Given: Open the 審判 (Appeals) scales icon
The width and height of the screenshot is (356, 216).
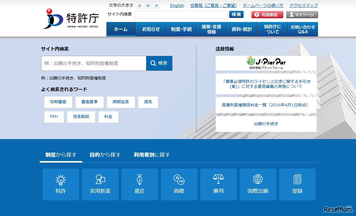Looking at the screenshot, I should coord(218,184).
